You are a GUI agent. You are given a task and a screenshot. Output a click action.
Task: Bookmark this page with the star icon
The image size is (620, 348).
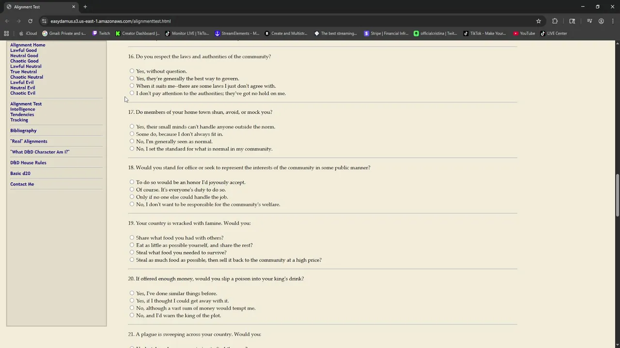point(538,21)
